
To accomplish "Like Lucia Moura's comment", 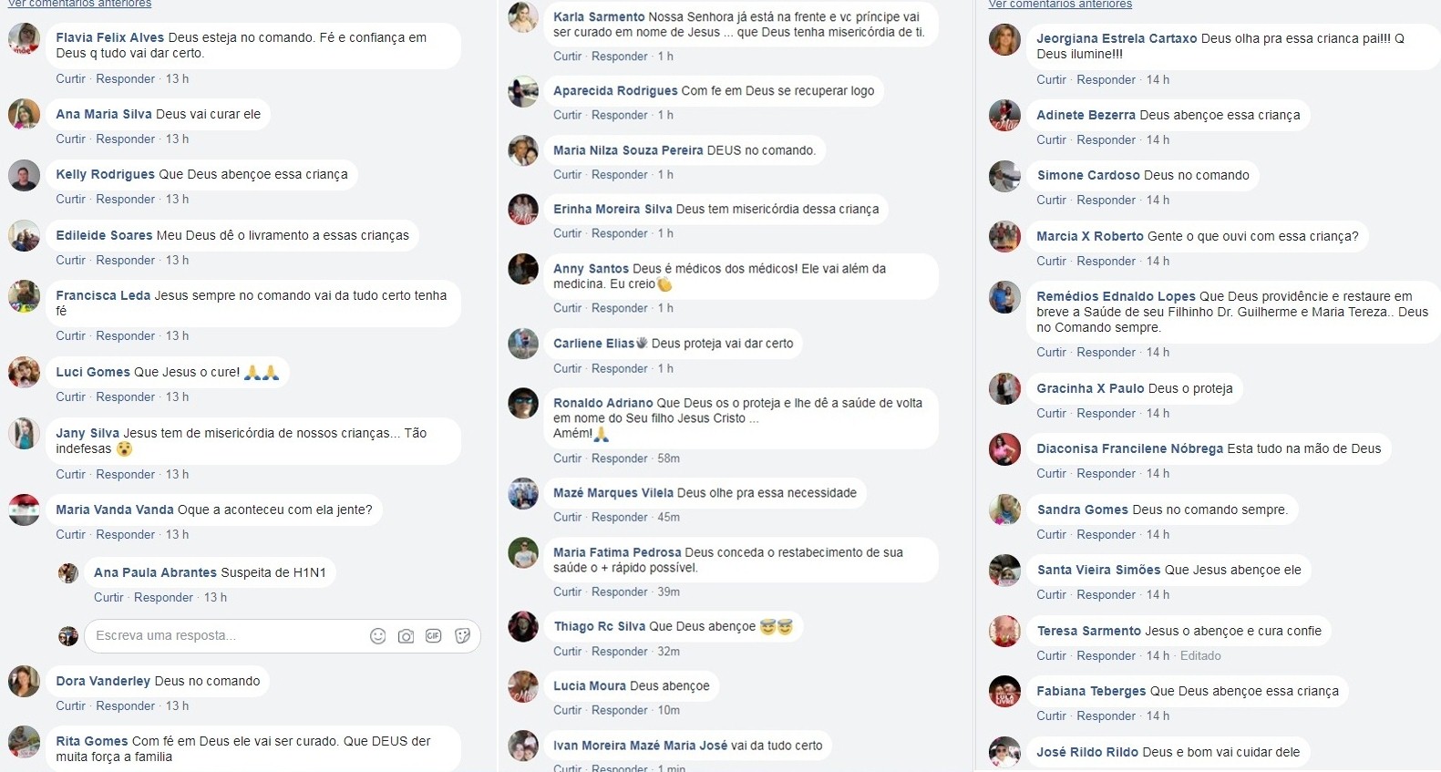I will coord(567,711).
